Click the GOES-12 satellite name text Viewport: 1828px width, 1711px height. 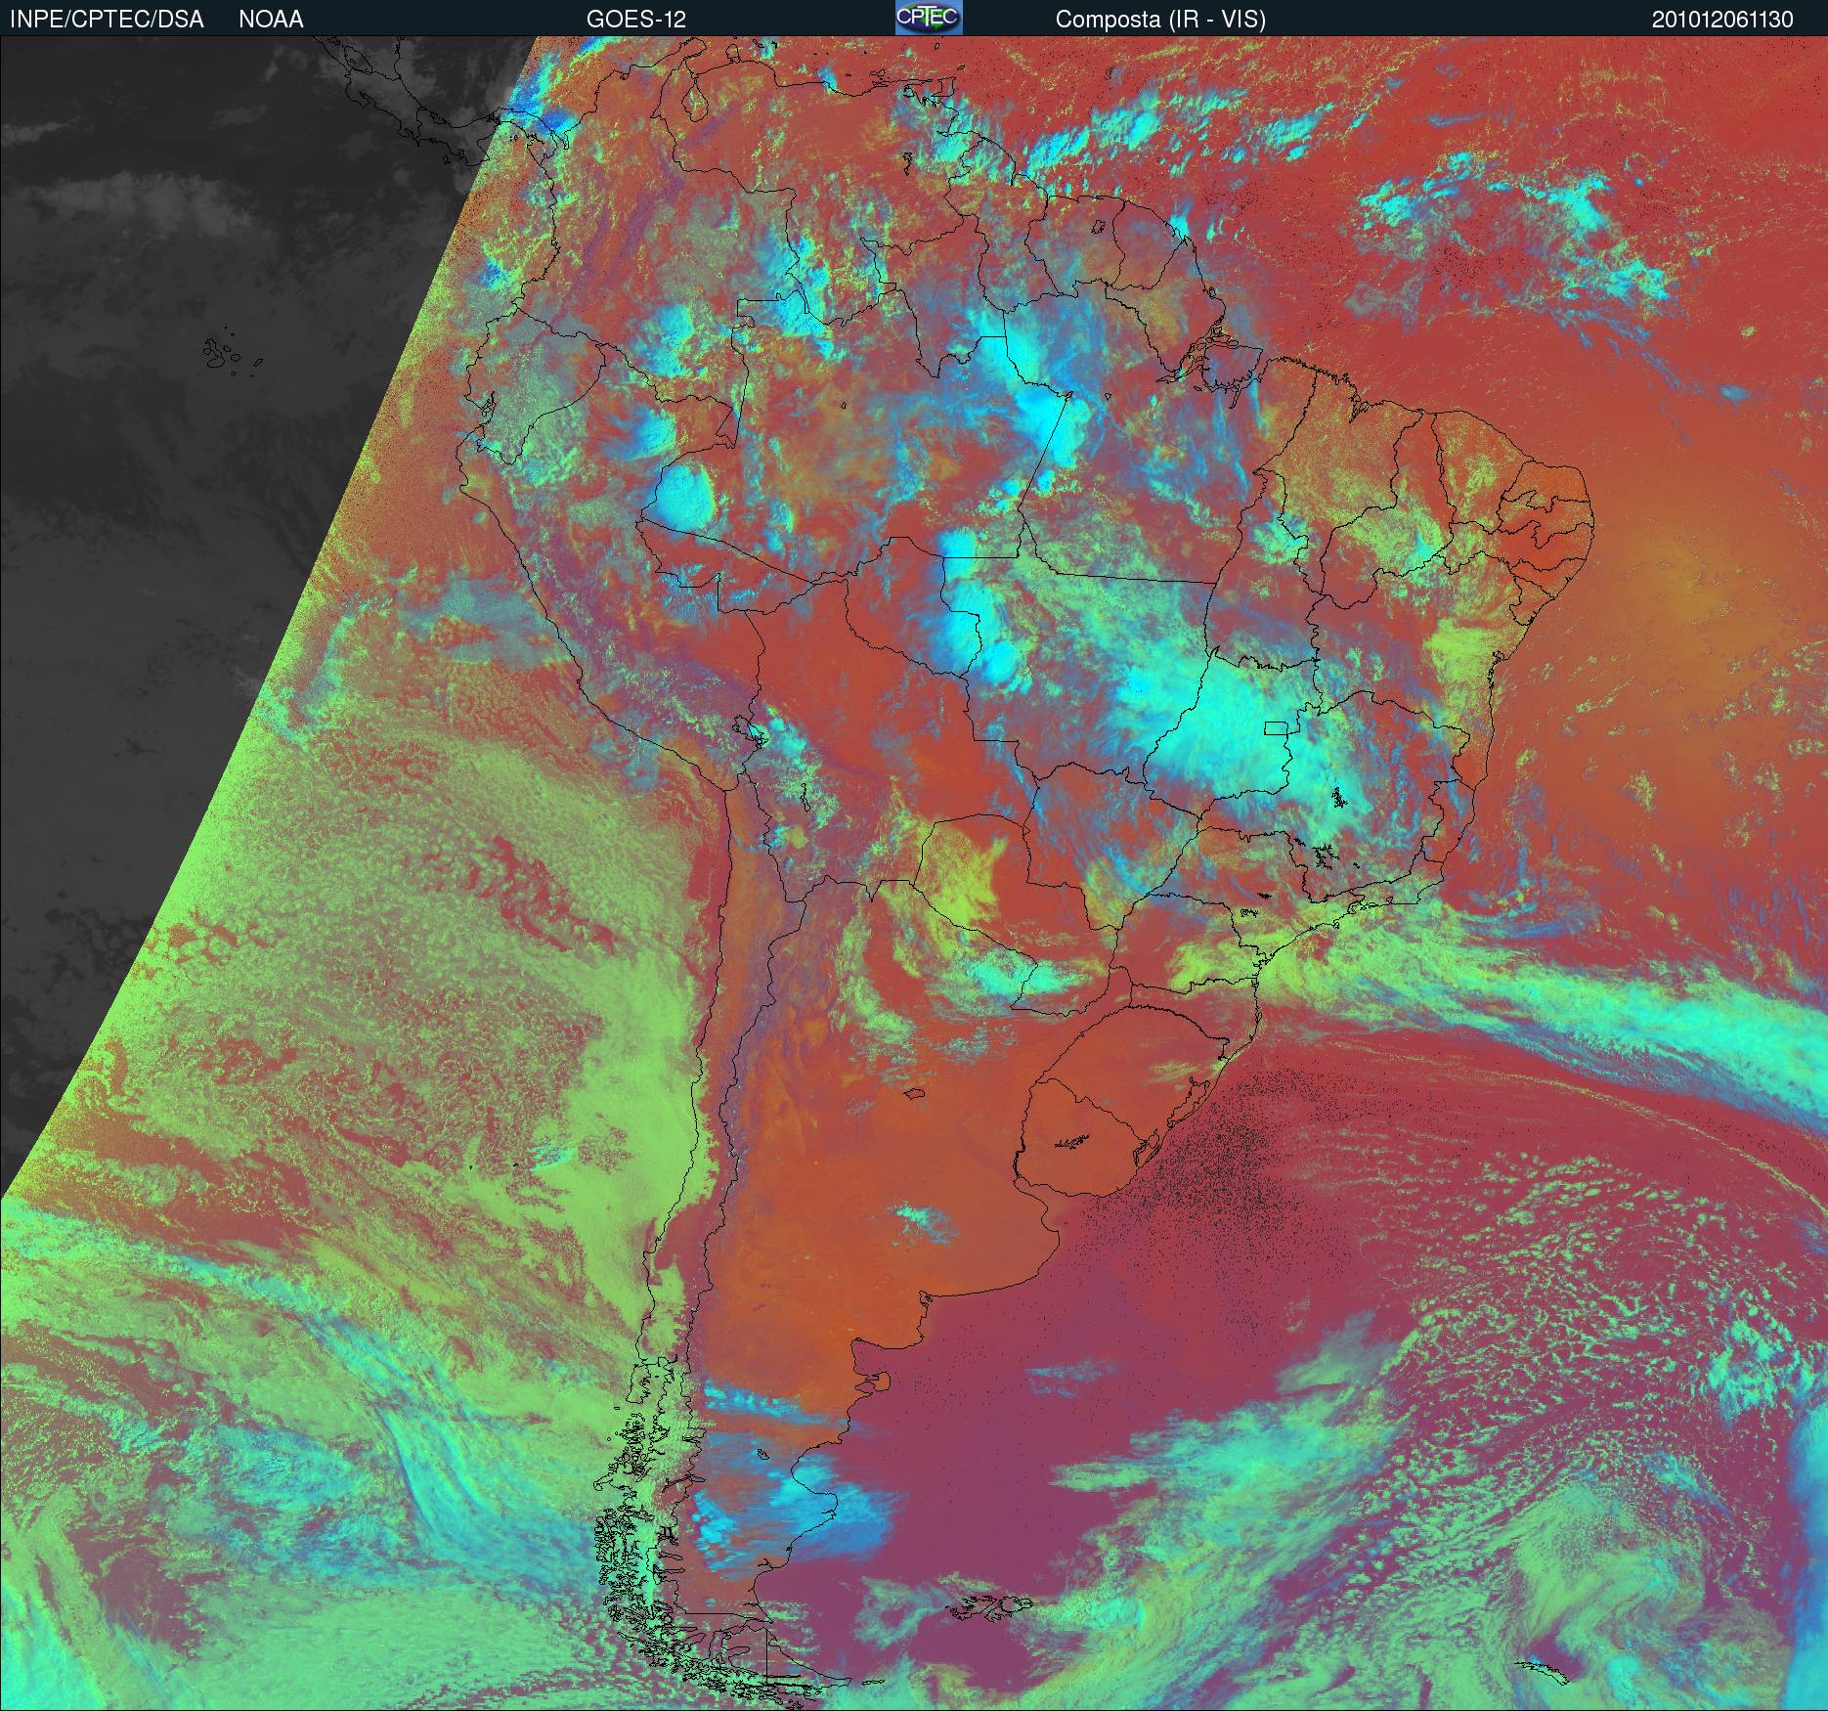635,20
